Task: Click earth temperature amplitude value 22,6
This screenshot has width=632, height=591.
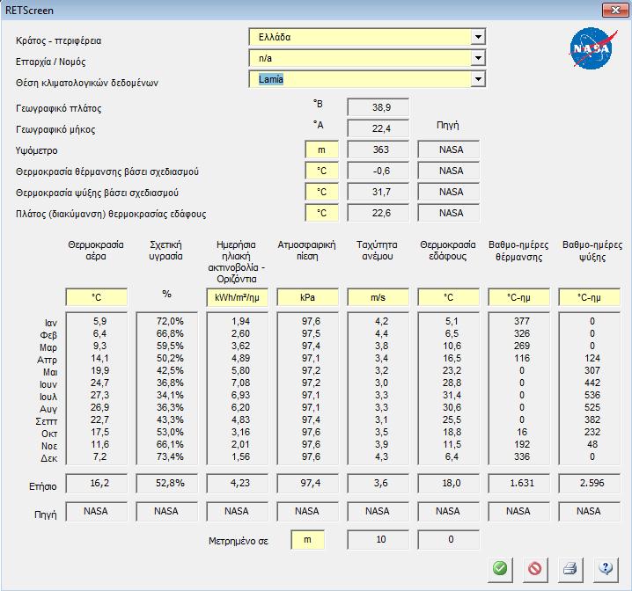Action: [378, 213]
